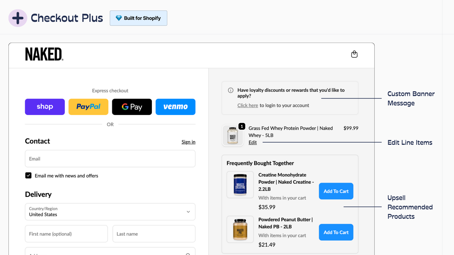
Task: Click the Frequently Bought Together heading
Action: [x=260, y=163]
